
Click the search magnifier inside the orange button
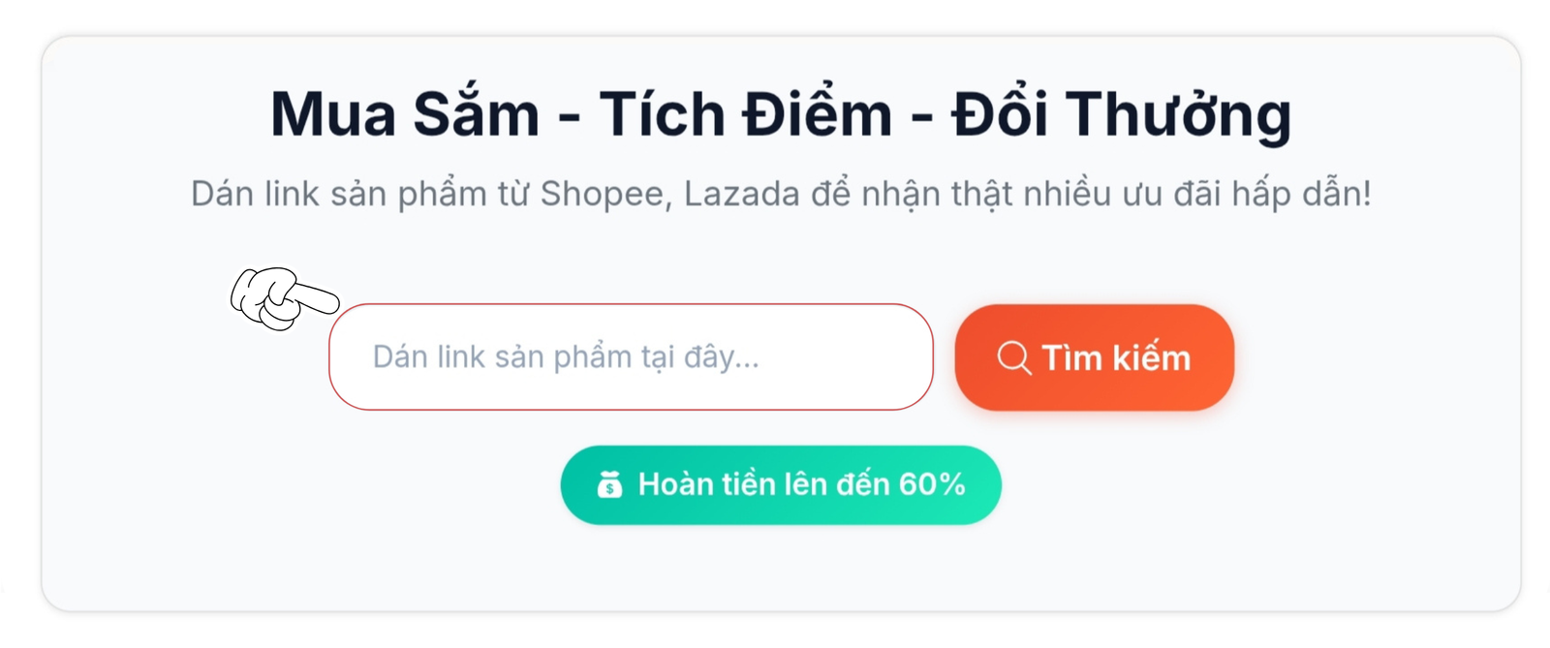(x=1013, y=357)
